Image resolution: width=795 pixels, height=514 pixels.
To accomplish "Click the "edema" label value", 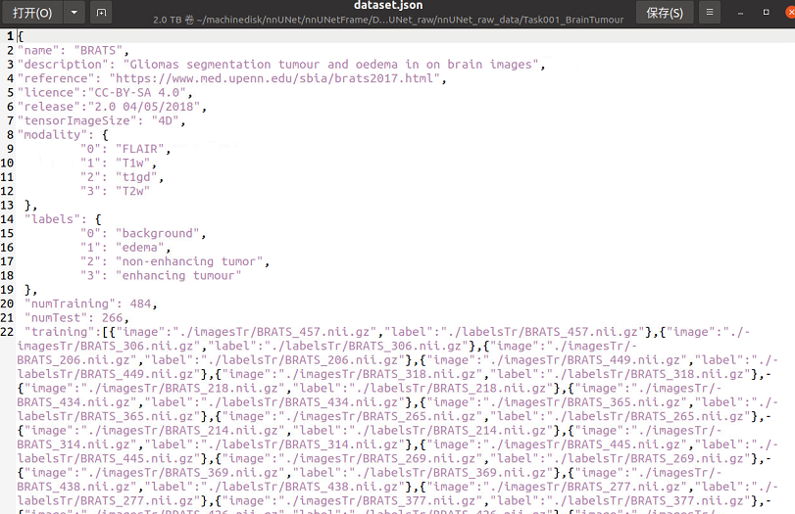I will pyautogui.click(x=140, y=248).
